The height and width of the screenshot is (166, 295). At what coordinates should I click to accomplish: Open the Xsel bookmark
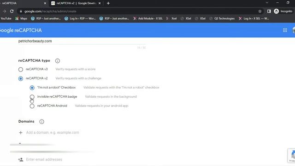tap(171, 18)
